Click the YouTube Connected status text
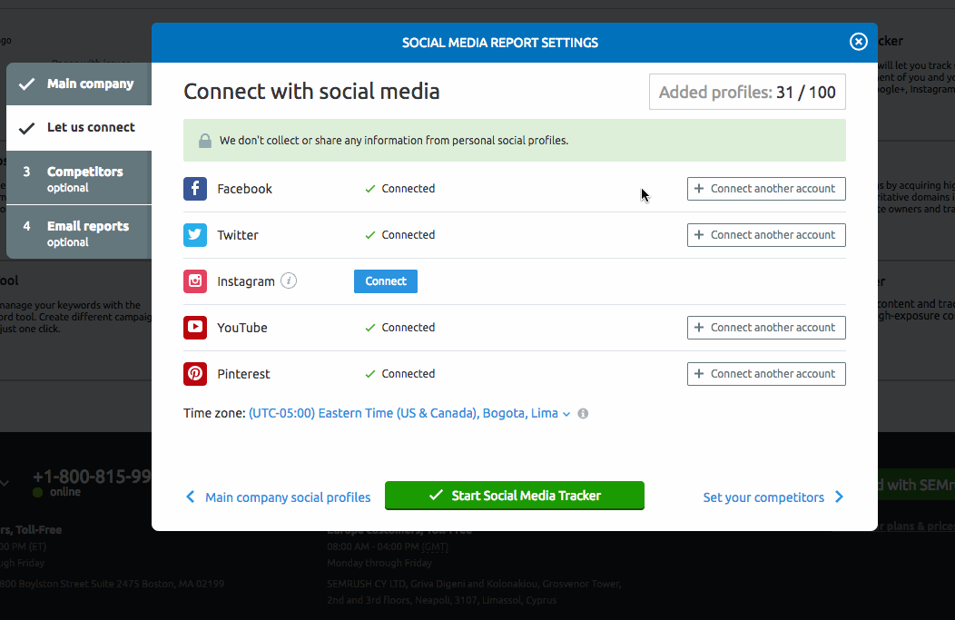This screenshot has height=620, width=955. [409, 328]
